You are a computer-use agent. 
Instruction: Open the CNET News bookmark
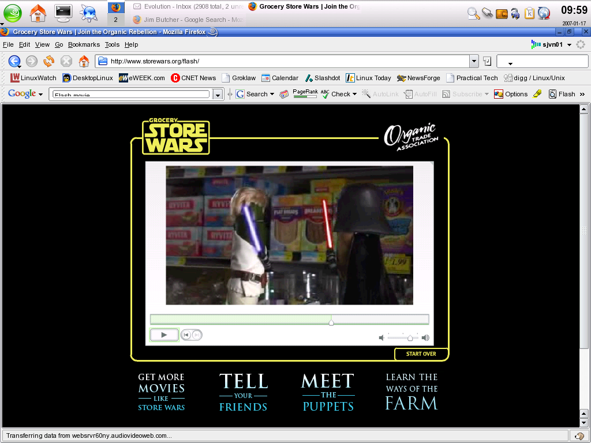coord(193,78)
